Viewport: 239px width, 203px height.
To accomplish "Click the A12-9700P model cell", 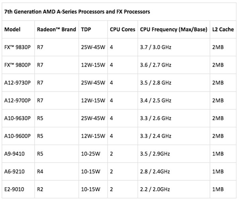I will (18, 100).
